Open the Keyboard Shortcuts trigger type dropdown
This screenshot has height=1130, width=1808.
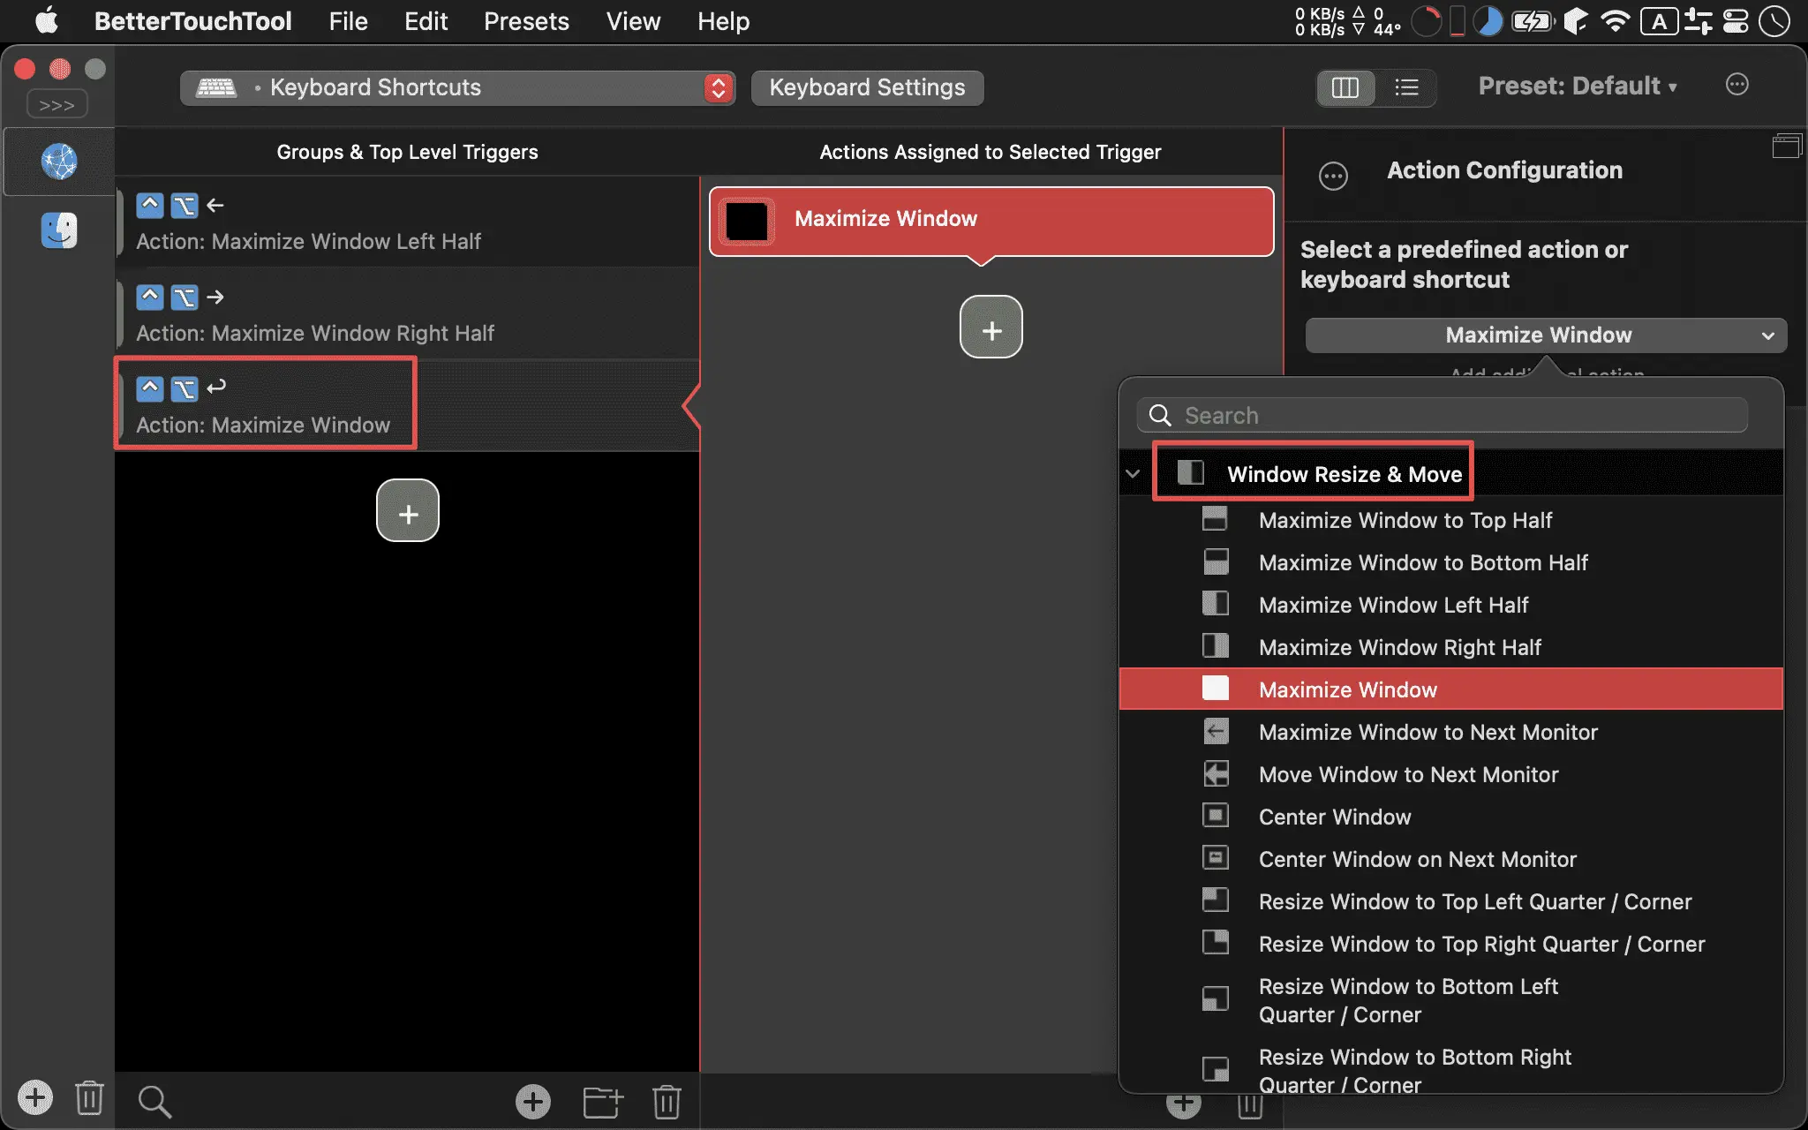pyautogui.click(x=457, y=87)
